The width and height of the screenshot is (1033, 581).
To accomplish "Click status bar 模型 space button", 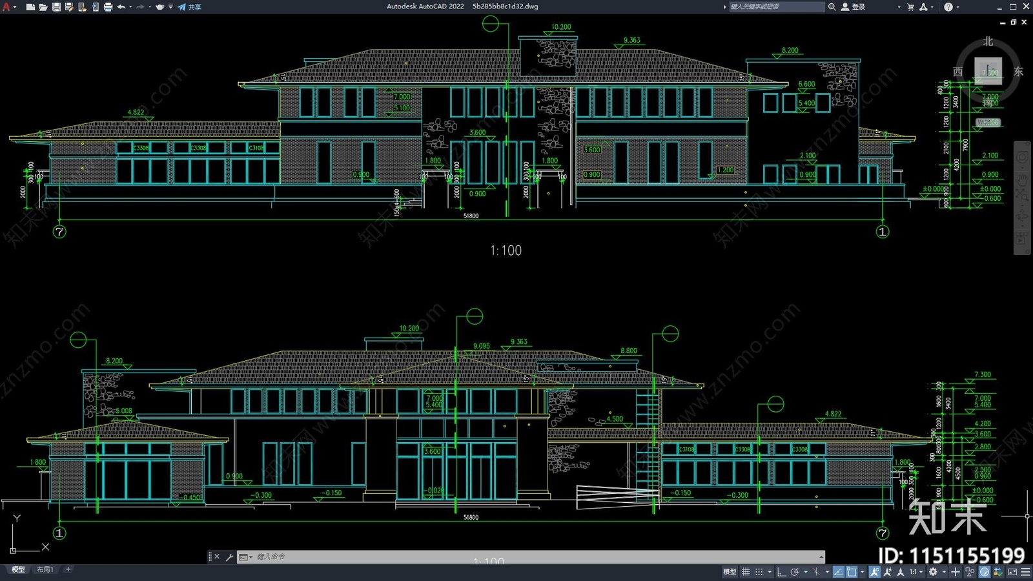I will tap(730, 571).
